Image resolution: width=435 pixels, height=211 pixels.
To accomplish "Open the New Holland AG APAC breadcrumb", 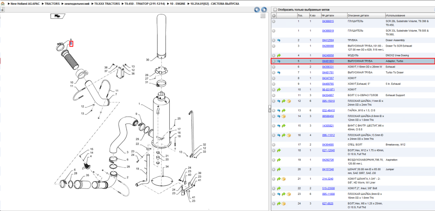I will point(25,4).
